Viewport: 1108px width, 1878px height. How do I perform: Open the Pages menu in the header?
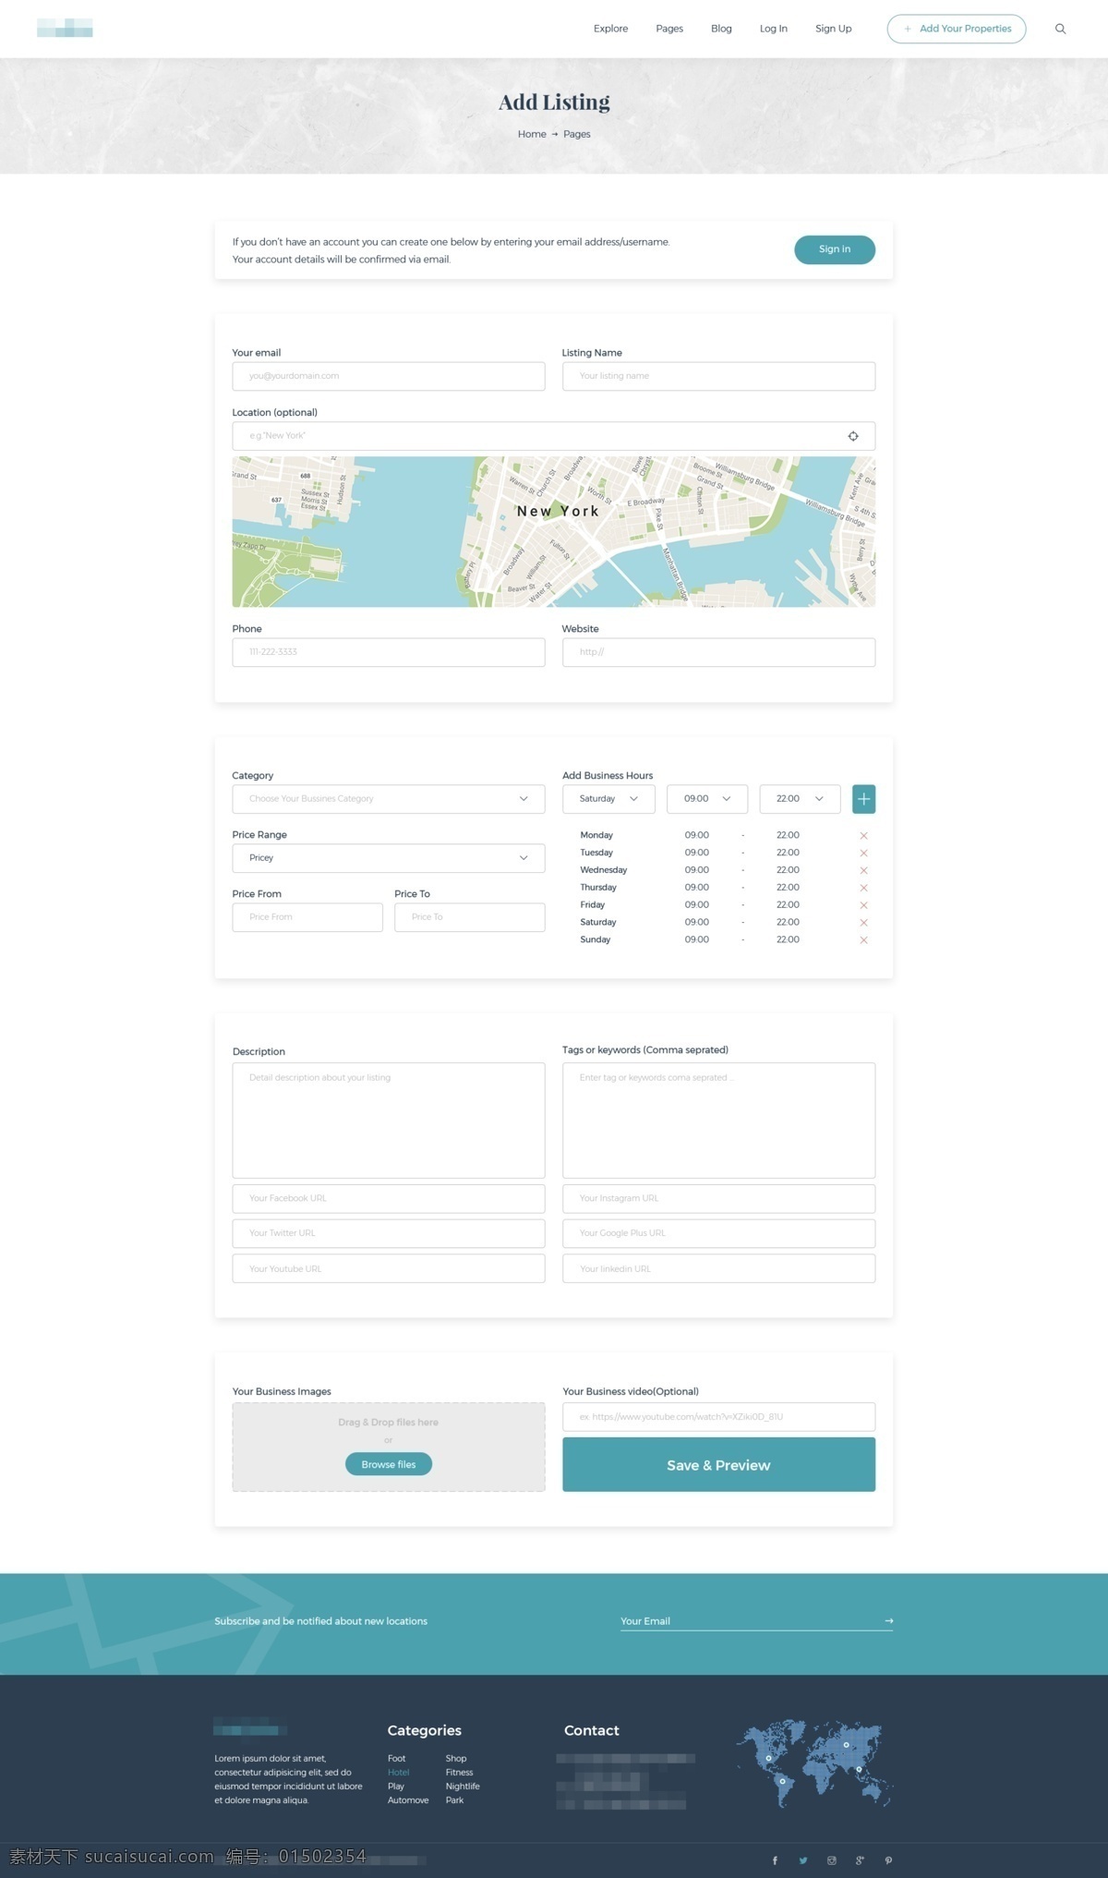[x=669, y=29]
